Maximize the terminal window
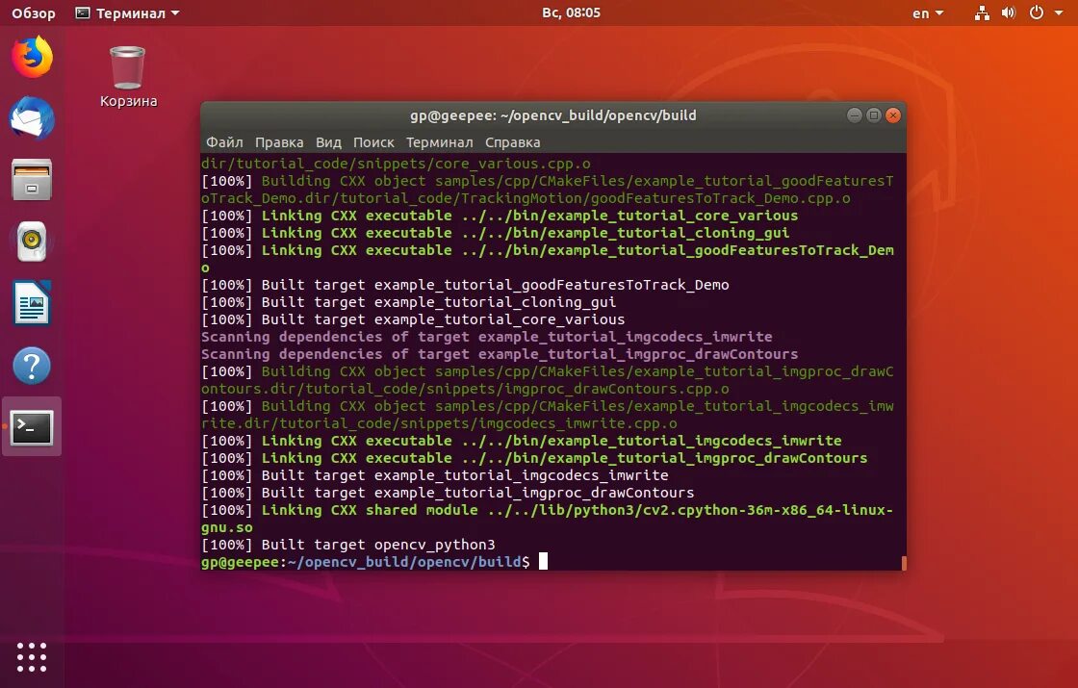The height and width of the screenshot is (688, 1078). point(874,115)
